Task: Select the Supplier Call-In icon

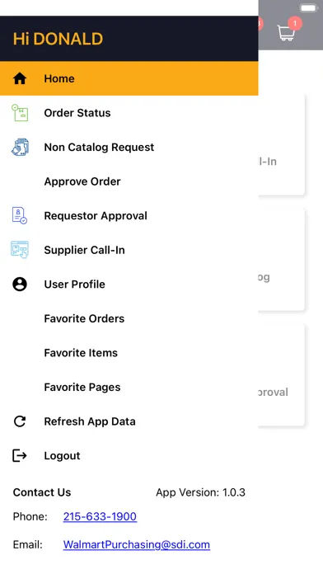Action: point(20,250)
